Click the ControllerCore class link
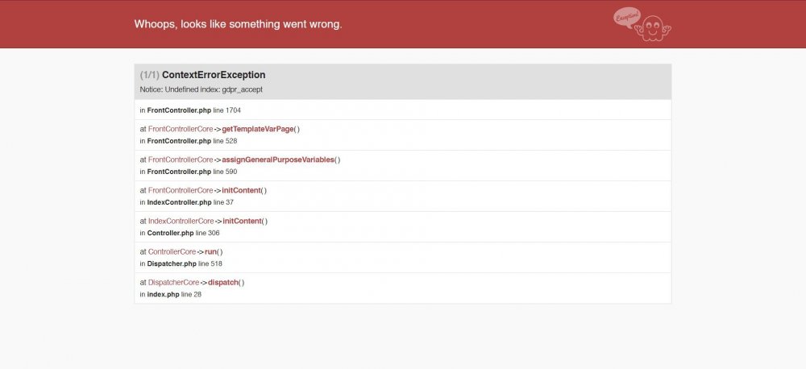The height and width of the screenshot is (369, 806). [x=172, y=251]
